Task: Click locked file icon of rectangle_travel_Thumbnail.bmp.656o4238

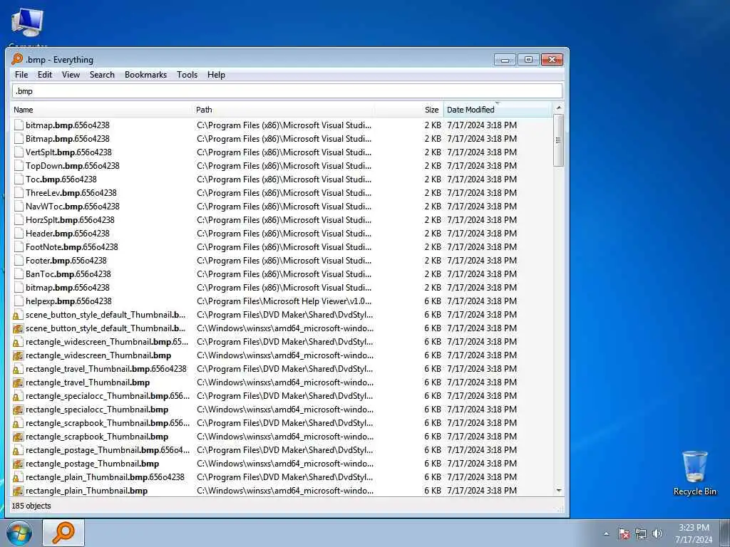Action: (x=18, y=369)
